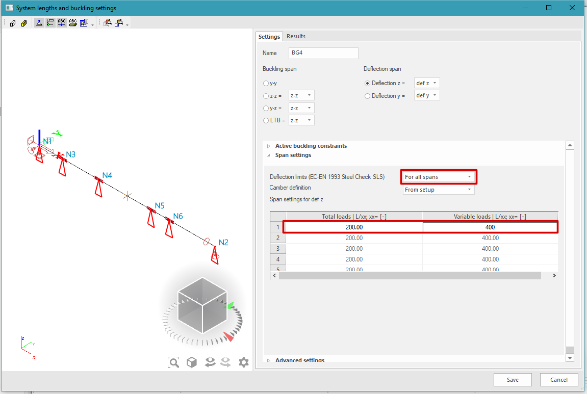
Task: Enable the LTB buckling span option
Action: point(266,120)
